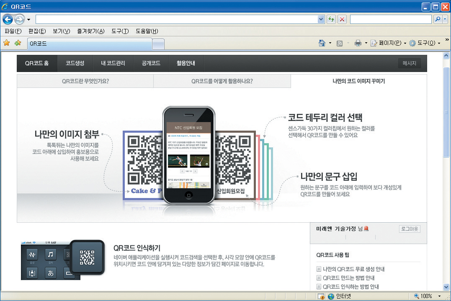Screen dimensions: 451x301
Task: Open the 나만의 QR코드 무료 생성 안내 link
Action: click(353, 269)
